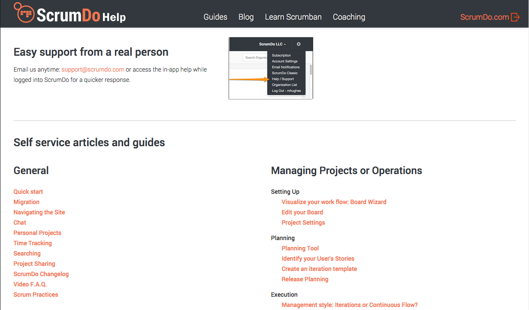
Task: Select the Managing Projects or Operations heading
Action: (x=347, y=171)
